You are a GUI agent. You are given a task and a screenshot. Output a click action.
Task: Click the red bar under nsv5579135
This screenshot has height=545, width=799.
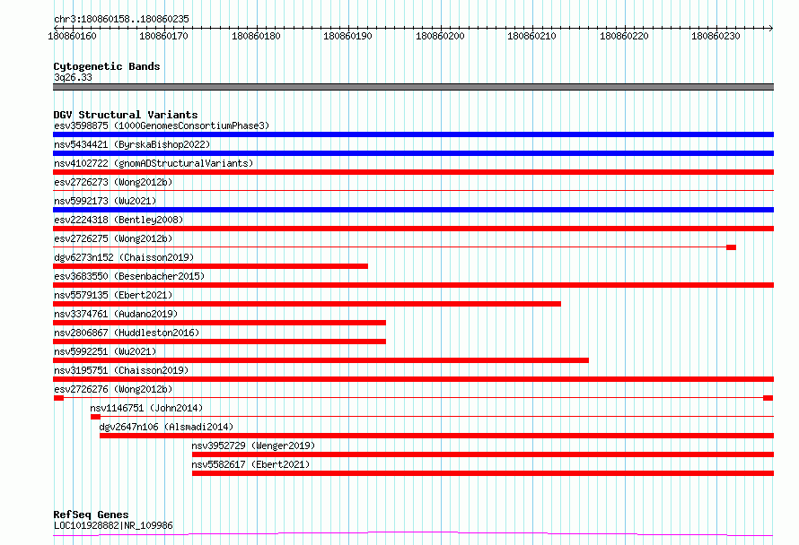click(307, 304)
